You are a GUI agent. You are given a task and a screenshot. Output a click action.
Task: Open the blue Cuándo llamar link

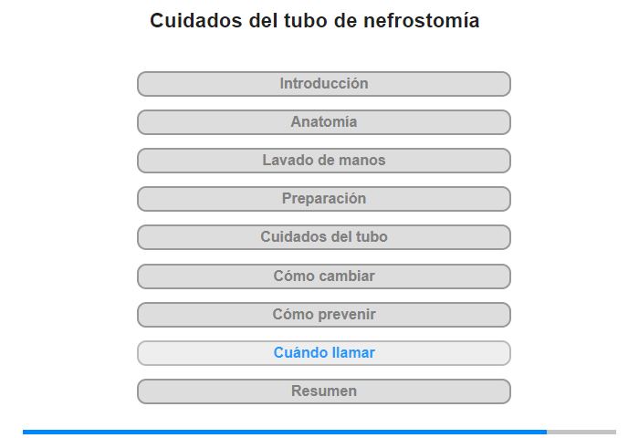coord(324,353)
